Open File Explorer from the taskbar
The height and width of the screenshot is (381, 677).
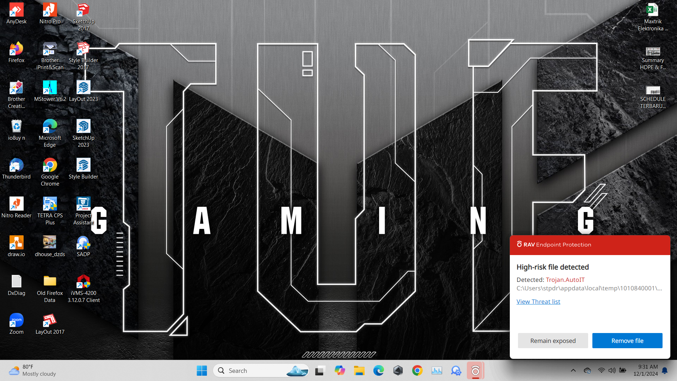coord(359,370)
